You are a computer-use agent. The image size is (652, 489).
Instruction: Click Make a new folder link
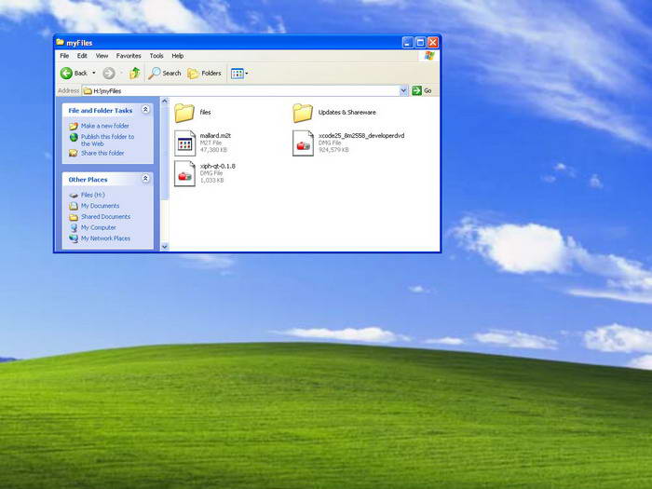[104, 126]
